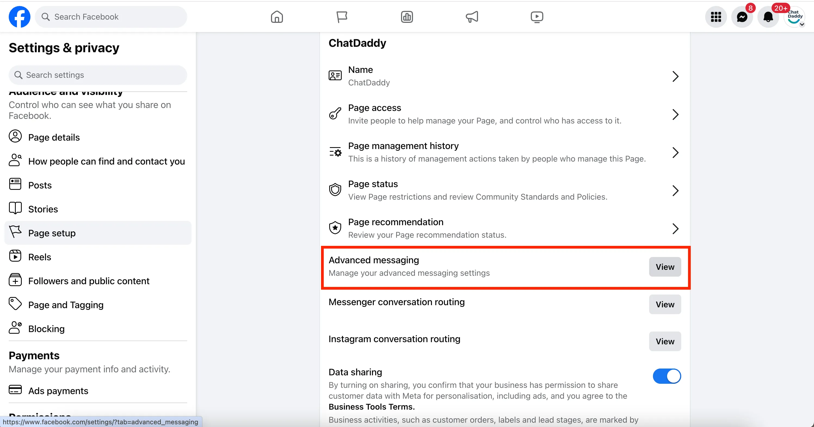The image size is (814, 427).
Task: Expand the Page access chevron
Action: pos(675,114)
